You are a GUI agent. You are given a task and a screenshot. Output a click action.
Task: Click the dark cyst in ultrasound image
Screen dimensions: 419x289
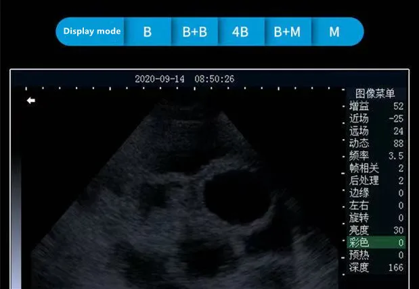[227, 192]
